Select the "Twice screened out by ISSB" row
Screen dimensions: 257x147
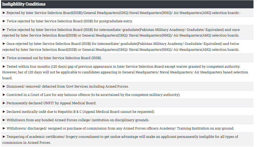pos(54,58)
